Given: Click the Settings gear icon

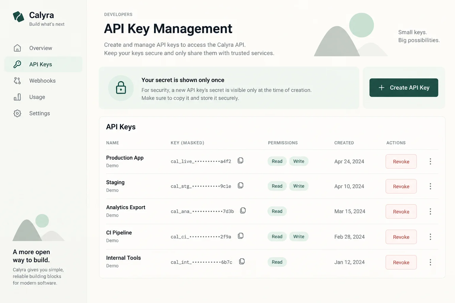Looking at the screenshot, I should pyautogui.click(x=17, y=113).
